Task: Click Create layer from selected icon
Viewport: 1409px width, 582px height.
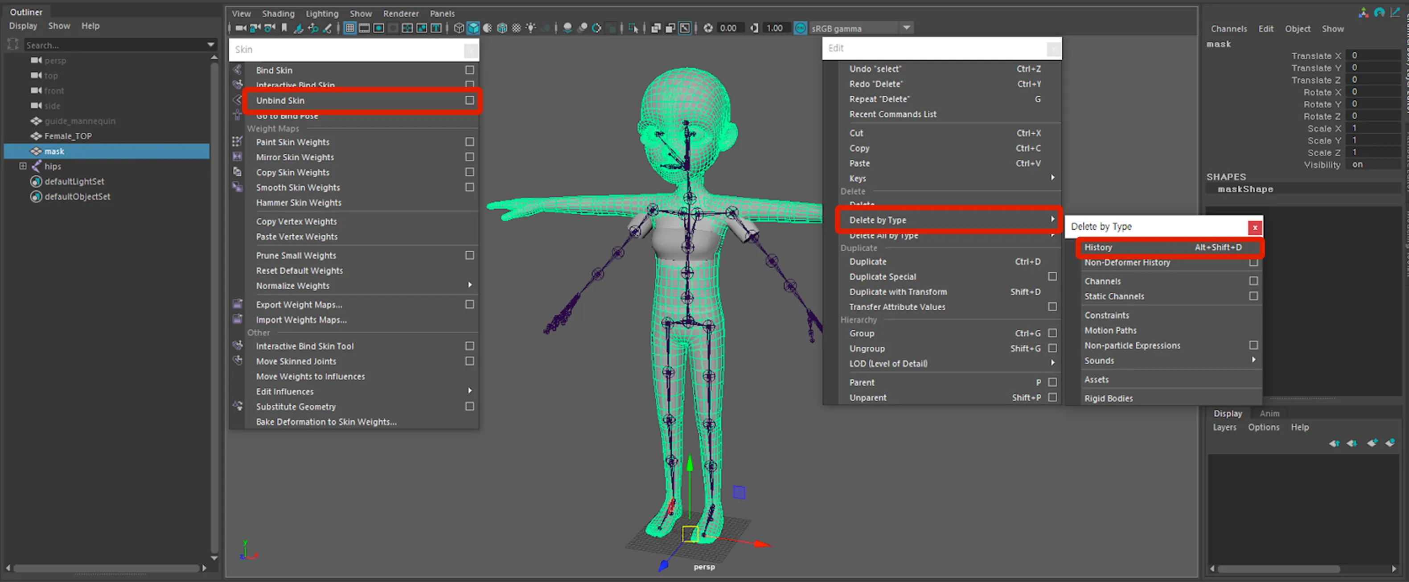Action: pos(1390,443)
